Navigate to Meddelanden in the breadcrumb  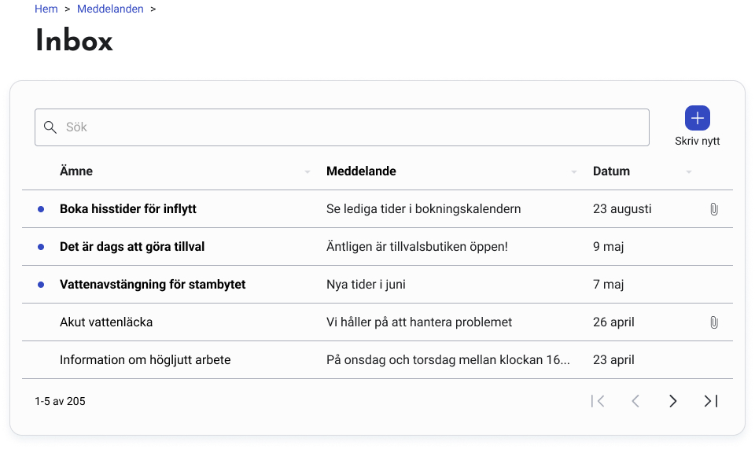[x=110, y=9]
